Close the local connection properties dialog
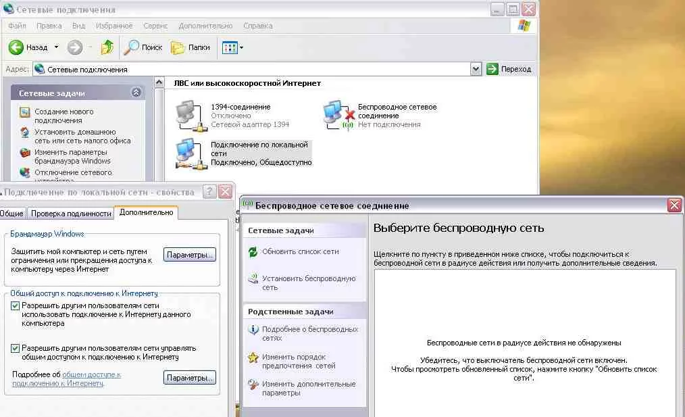The height and width of the screenshot is (417, 685). [226, 191]
